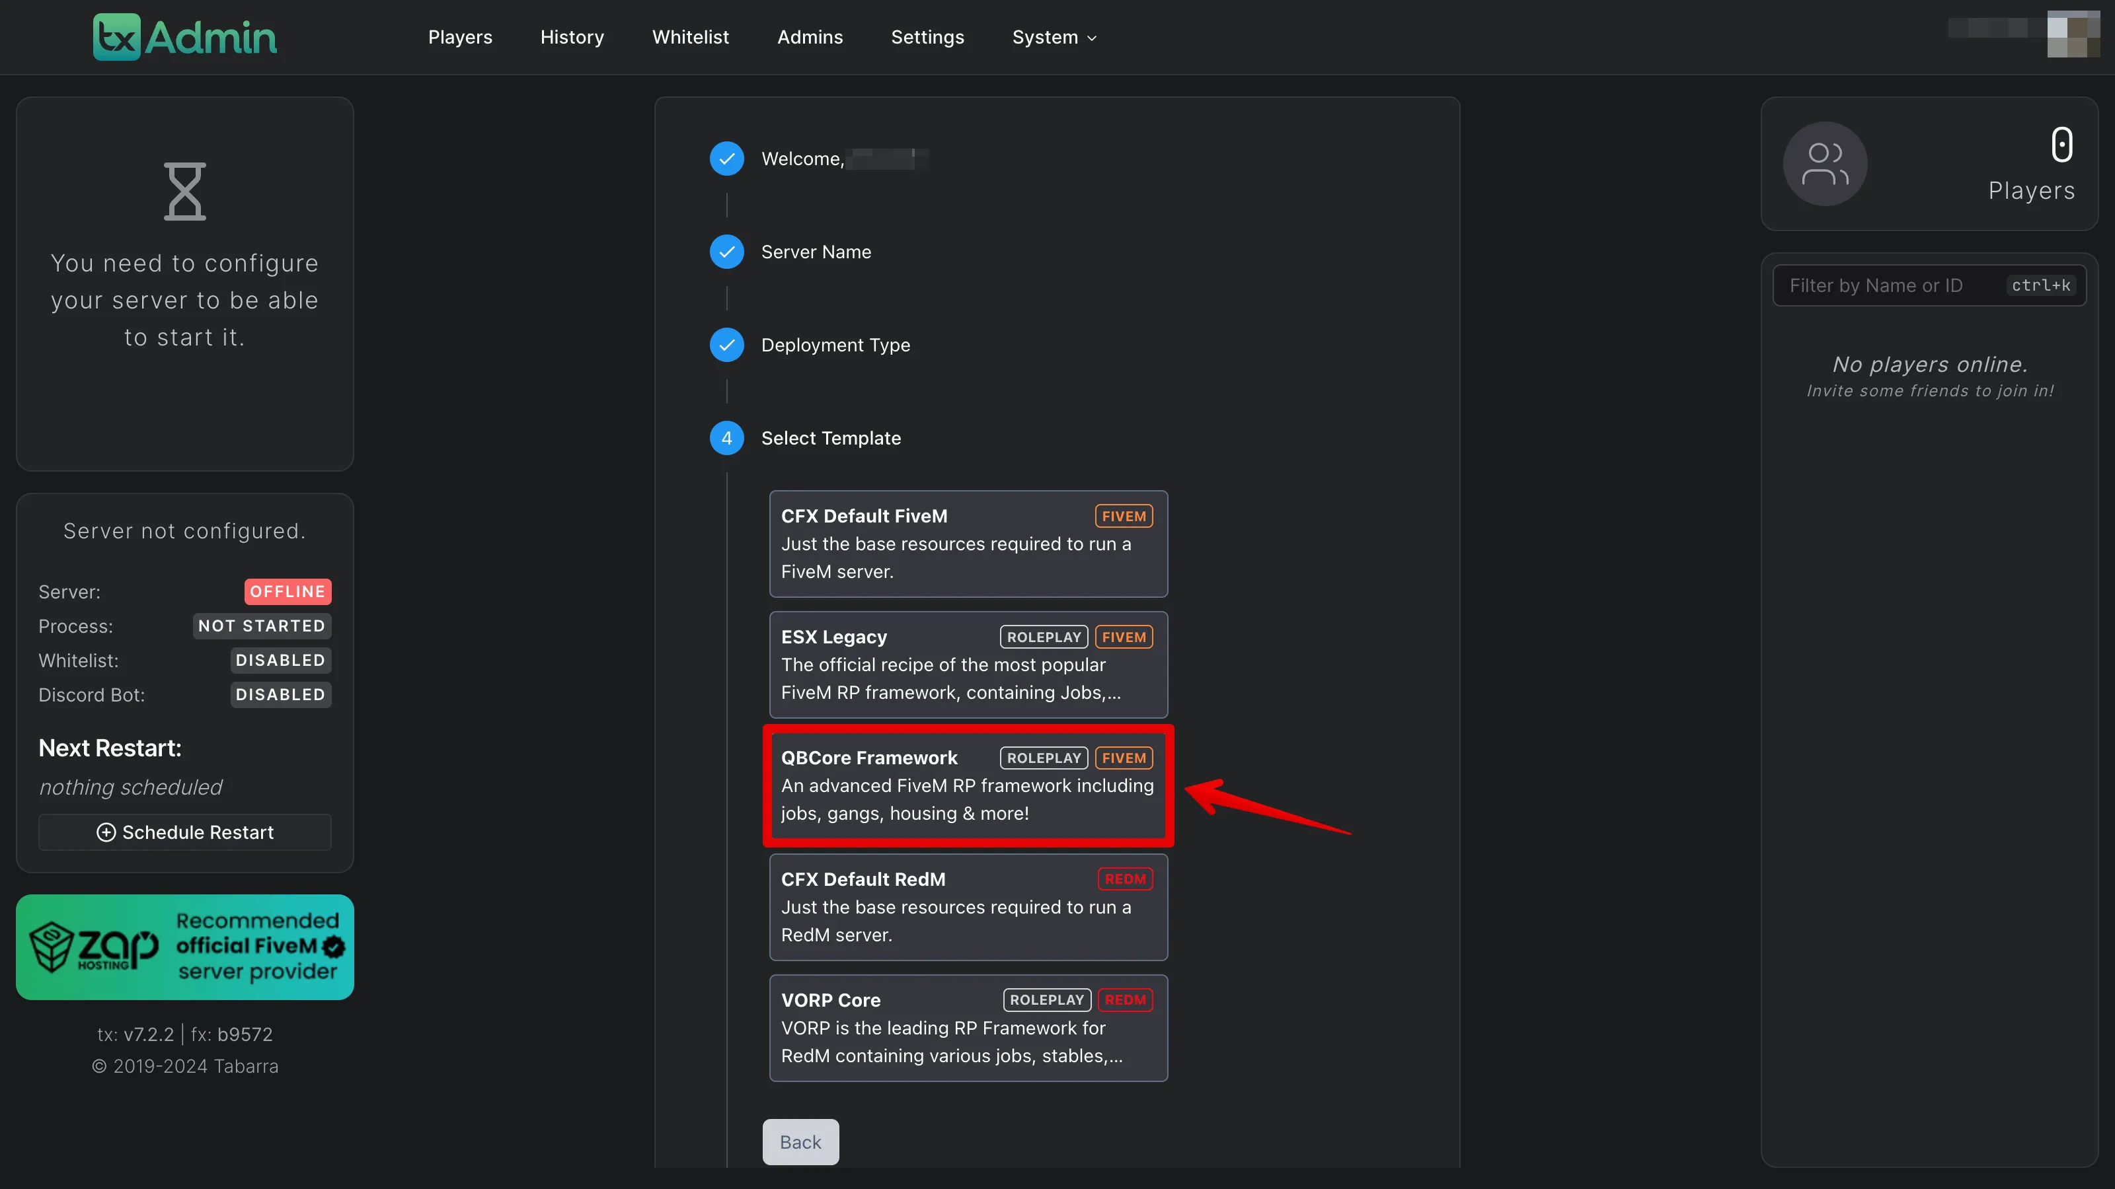Screen dimensions: 2115x1189
Task: Choose the QBCore Framework template
Action: 968,785
